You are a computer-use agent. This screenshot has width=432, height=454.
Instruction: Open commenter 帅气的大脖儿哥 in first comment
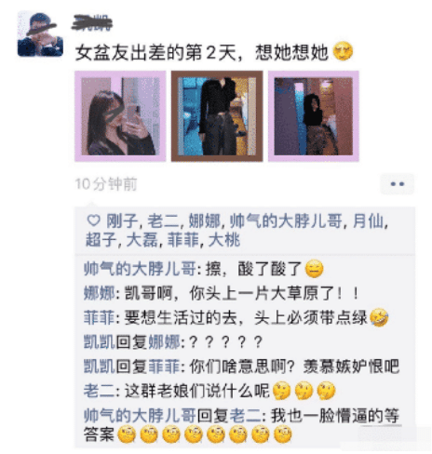(140, 269)
